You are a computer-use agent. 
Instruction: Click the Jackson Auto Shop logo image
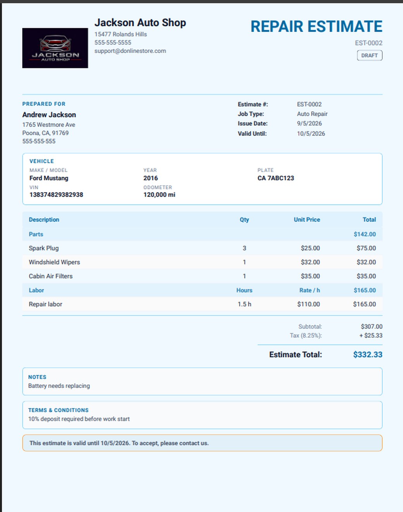coord(55,48)
